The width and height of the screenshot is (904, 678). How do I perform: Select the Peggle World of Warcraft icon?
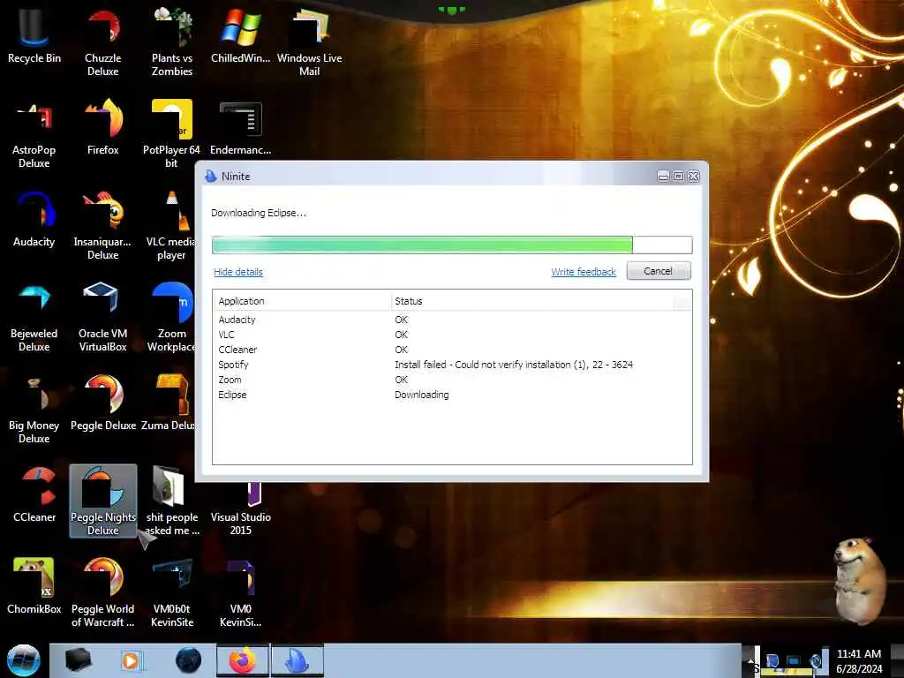coord(103,592)
